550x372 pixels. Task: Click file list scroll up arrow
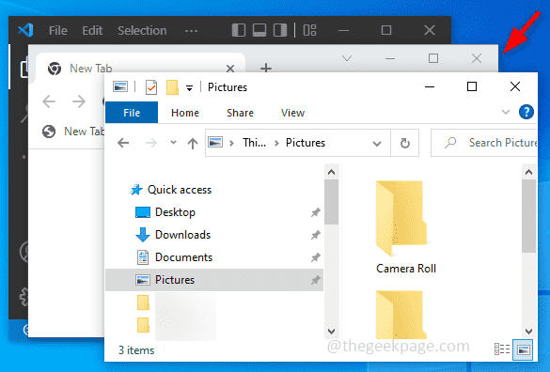point(528,172)
